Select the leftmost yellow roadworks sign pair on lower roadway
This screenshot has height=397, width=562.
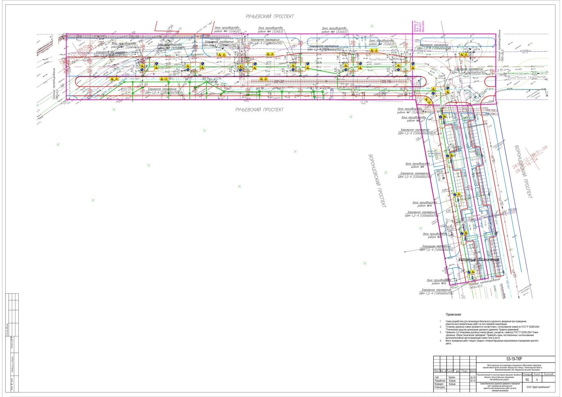pyautogui.click(x=114, y=79)
